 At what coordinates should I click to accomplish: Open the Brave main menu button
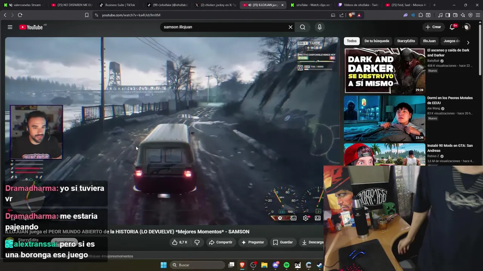click(478, 15)
